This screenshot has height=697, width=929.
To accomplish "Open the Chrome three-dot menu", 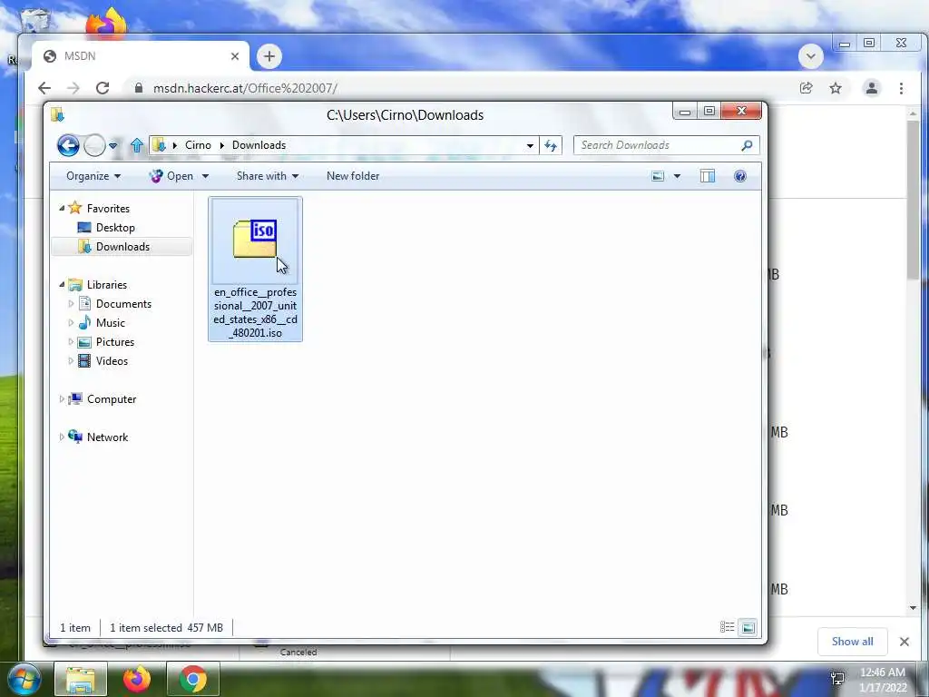I will tap(901, 88).
